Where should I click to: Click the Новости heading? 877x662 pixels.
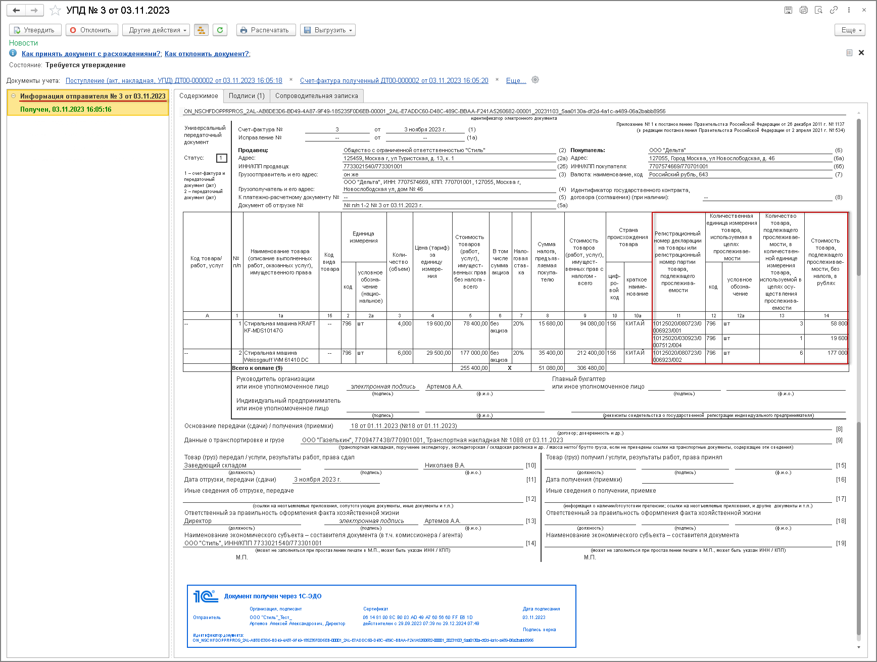point(23,43)
